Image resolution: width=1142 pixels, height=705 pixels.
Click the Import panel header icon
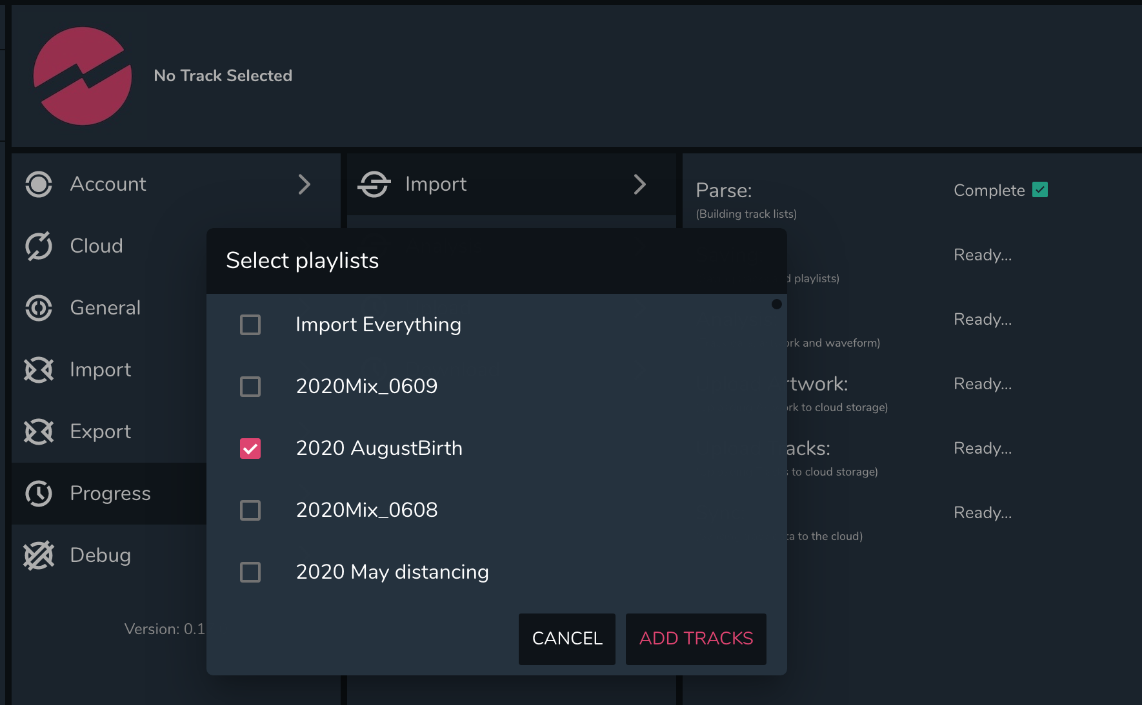click(374, 184)
